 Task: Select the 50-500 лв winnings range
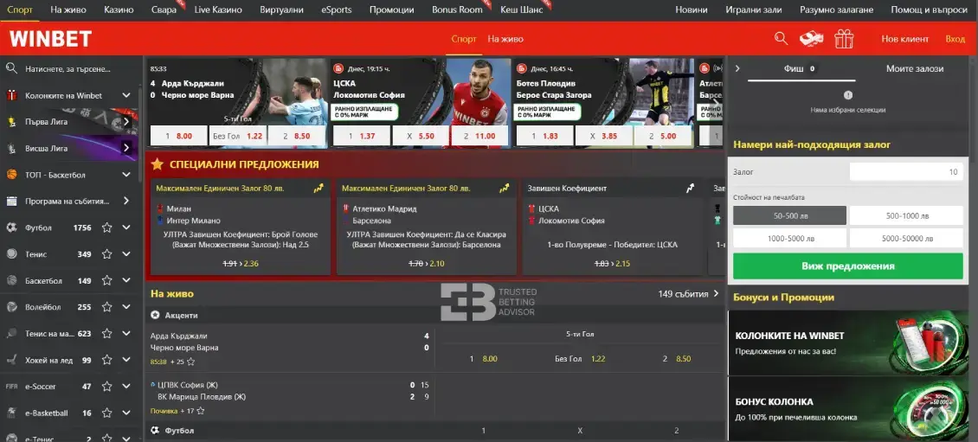[789, 215]
